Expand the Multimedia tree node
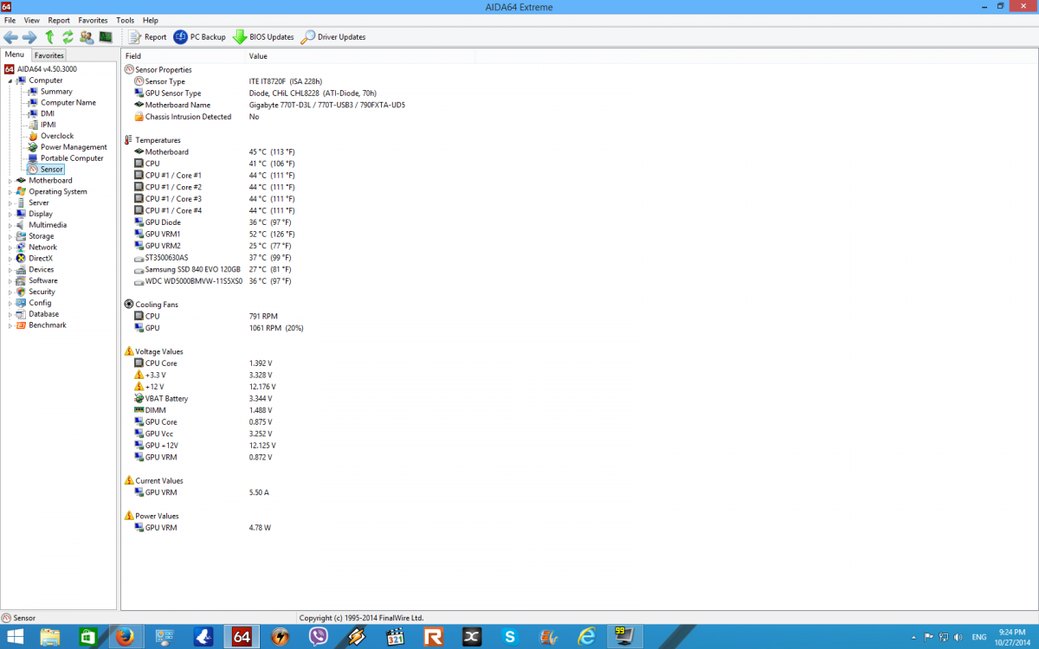1039x649 pixels. point(10,225)
